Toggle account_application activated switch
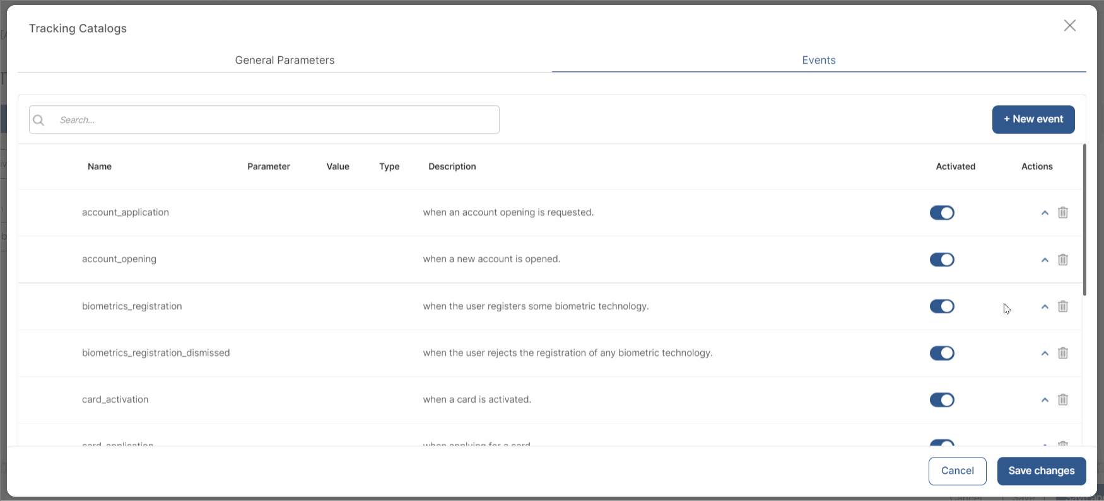The height and width of the screenshot is (501, 1104). coord(942,213)
